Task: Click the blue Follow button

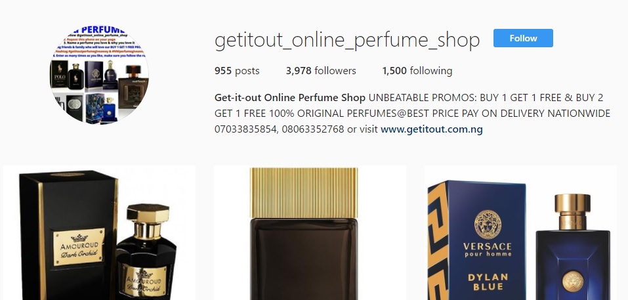Action: 523,38
